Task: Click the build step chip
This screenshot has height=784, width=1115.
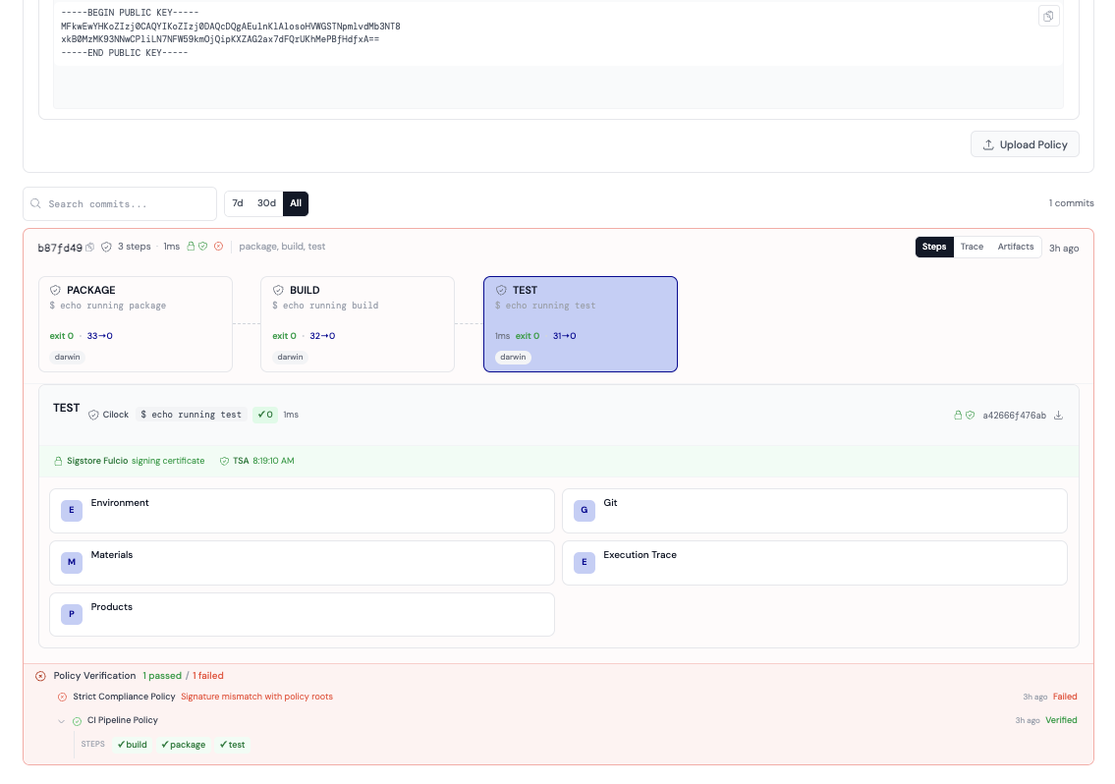Action: coord(133,745)
